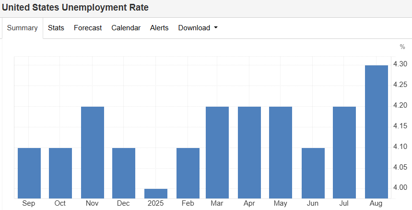
Task: Select the Calendar tab
Action: point(126,28)
